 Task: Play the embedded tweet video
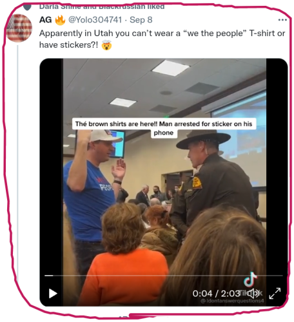click(53, 294)
